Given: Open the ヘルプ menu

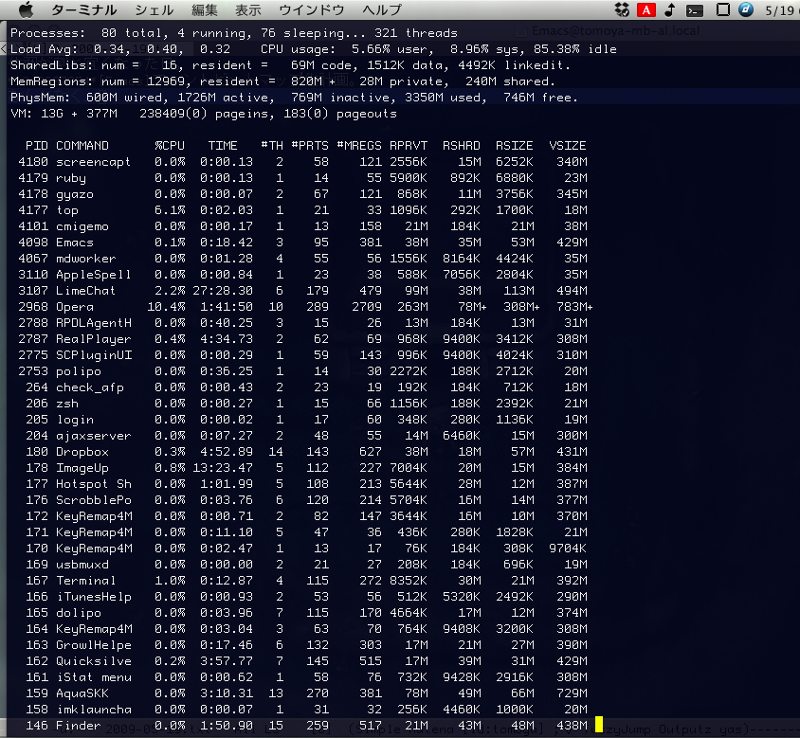Looking at the screenshot, I should tap(382, 9).
